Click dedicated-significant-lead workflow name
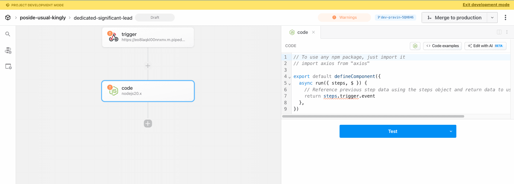The width and height of the screenshot is (514, 184). pyautogui.click(x=103, y=18)
